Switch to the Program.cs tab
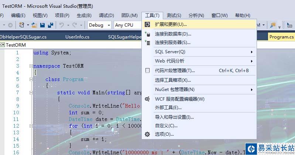The image size is (295, 155). [x=281, y=37]
